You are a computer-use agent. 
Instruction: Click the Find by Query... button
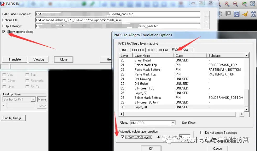coord(13,118)
